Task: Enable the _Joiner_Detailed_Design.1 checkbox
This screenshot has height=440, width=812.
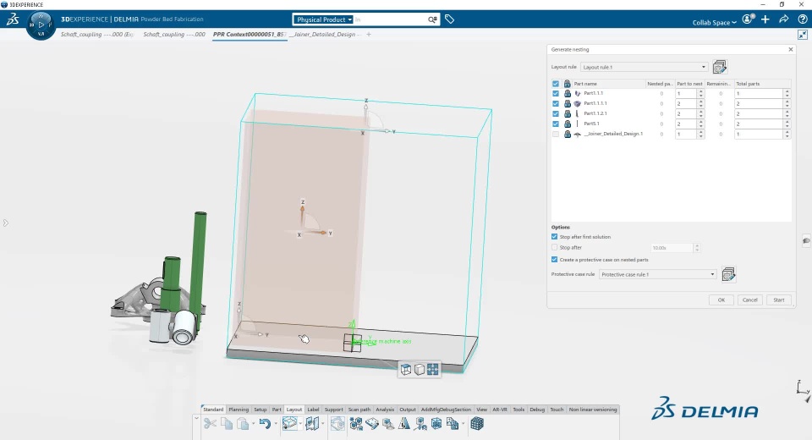Action: pos(556,134)
